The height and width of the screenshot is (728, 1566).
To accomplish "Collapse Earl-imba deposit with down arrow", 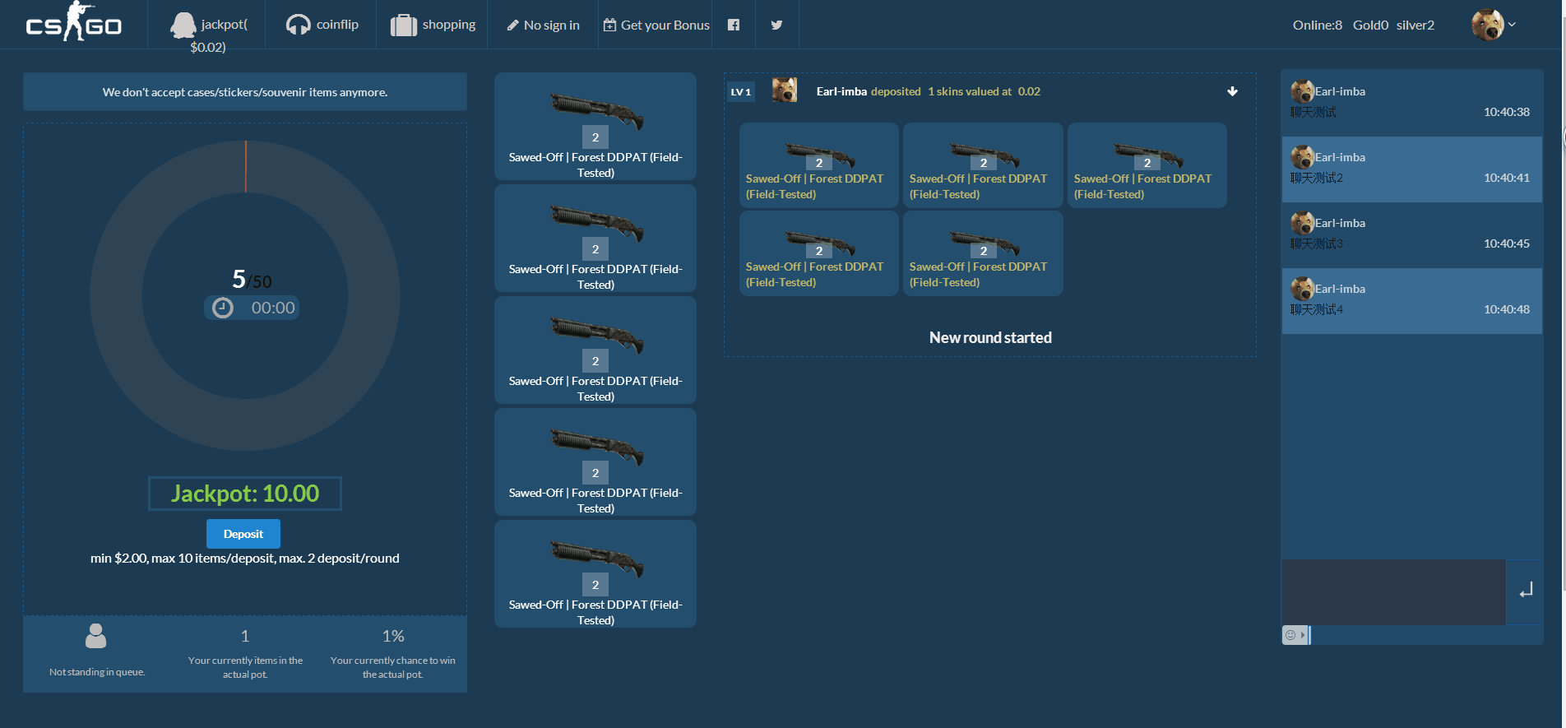I will pos(1232,91).
